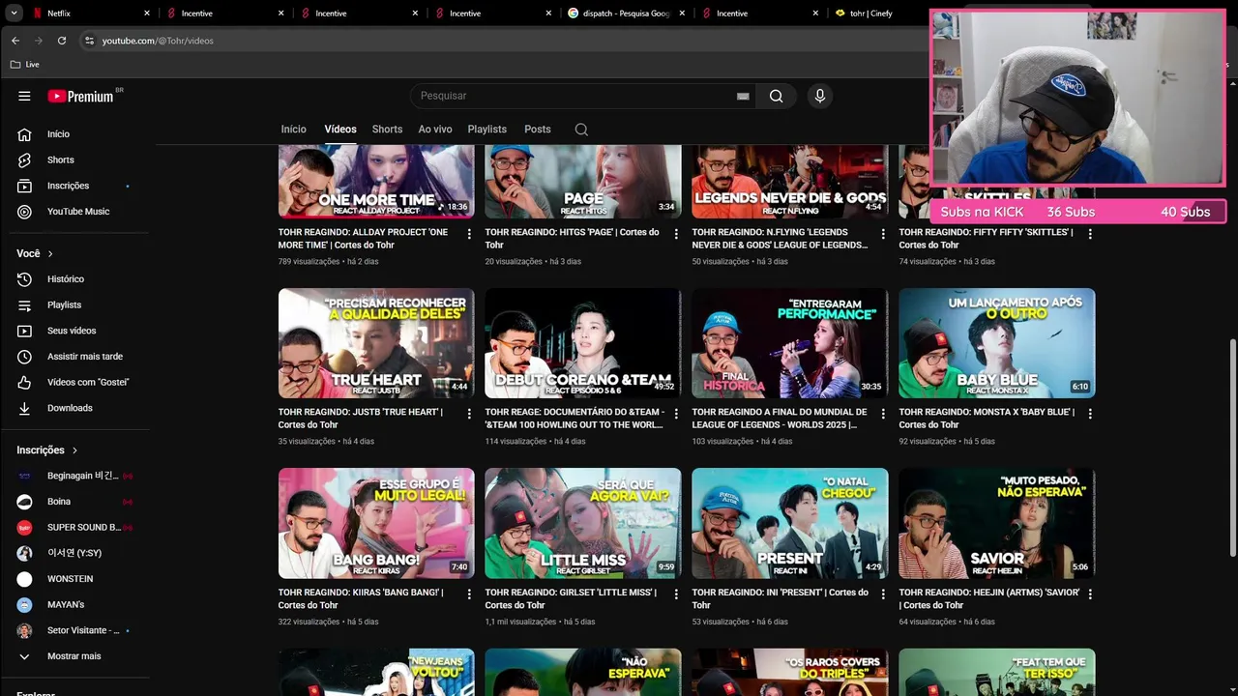Viewport: 1238px width, 696px height.
Task: Open the YouTube hamburger guide menu
Action: [24, 96]
